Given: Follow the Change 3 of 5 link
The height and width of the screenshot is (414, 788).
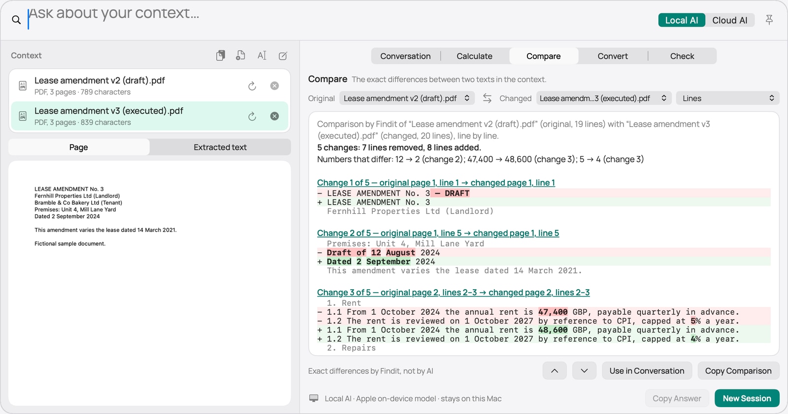Looking at the screenshot, I should coord(453,293).
